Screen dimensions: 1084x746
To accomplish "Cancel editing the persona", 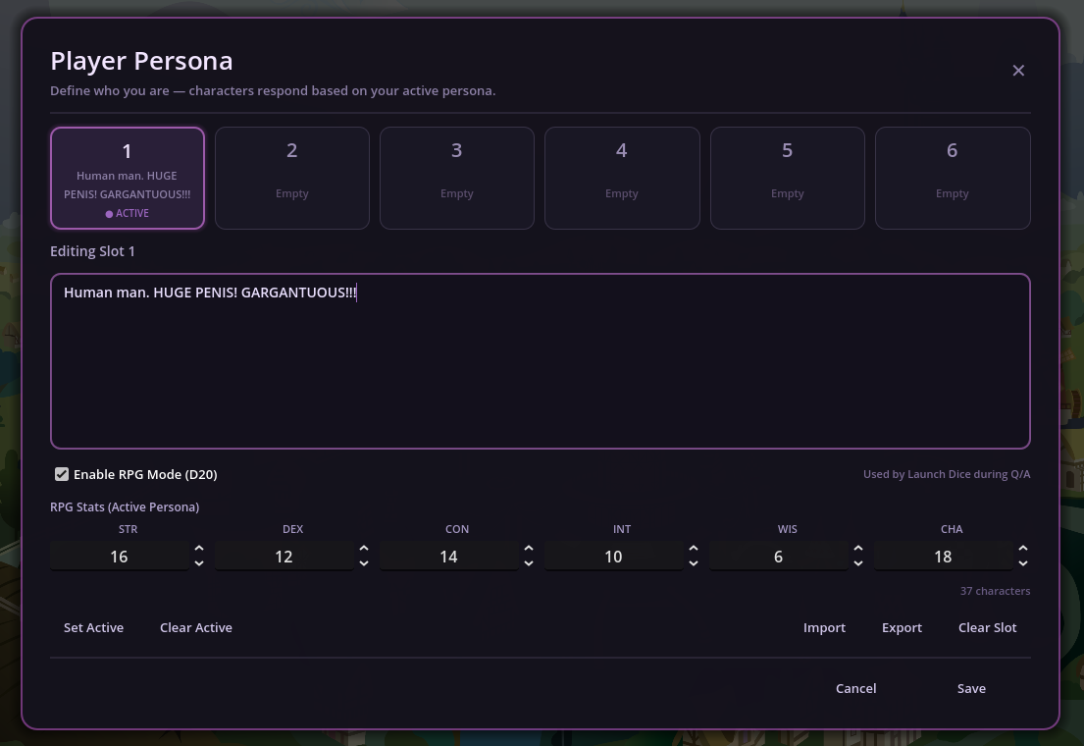I will coord(855,688).
